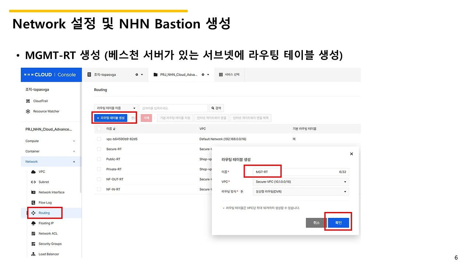Open organization settings gear for 조직-topasvga
The image size is (471, 265).
pyautogui.click(x=137, y=75)
